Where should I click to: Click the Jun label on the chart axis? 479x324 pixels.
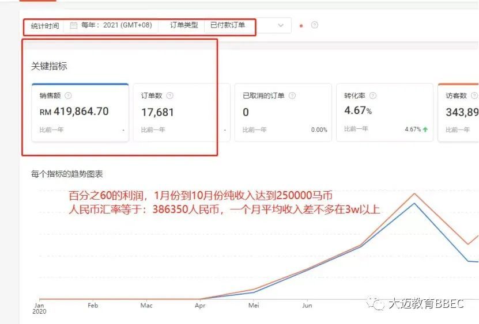click(x=307, y=306)
